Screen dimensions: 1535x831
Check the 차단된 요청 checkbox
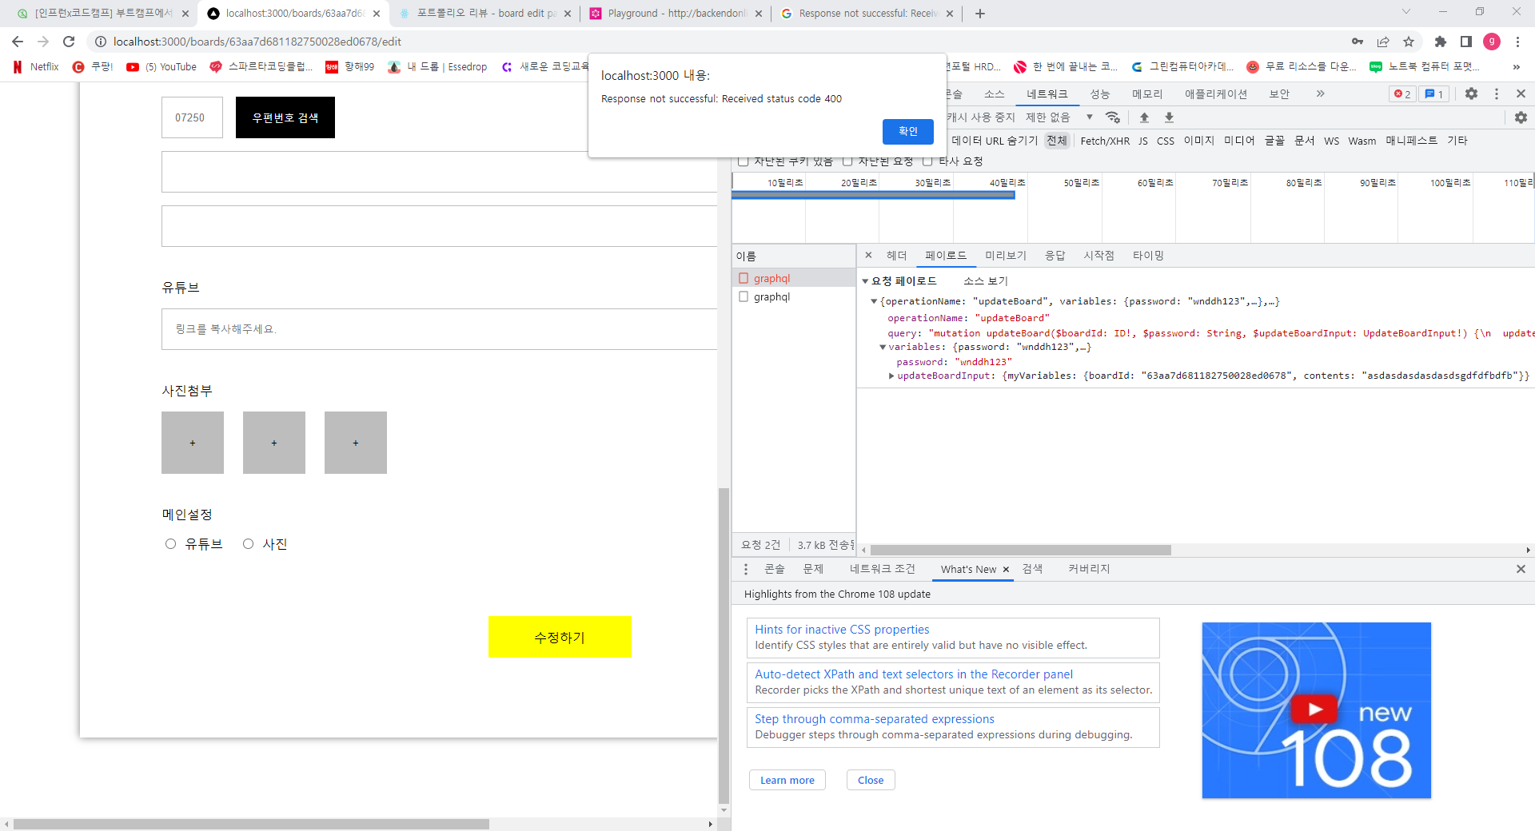click(847, 161)
